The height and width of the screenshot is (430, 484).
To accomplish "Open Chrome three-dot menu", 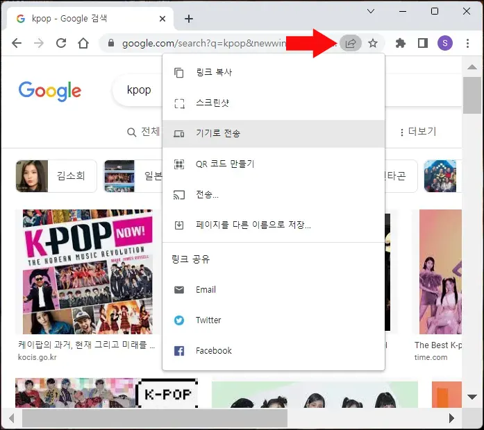I will 467,43.
